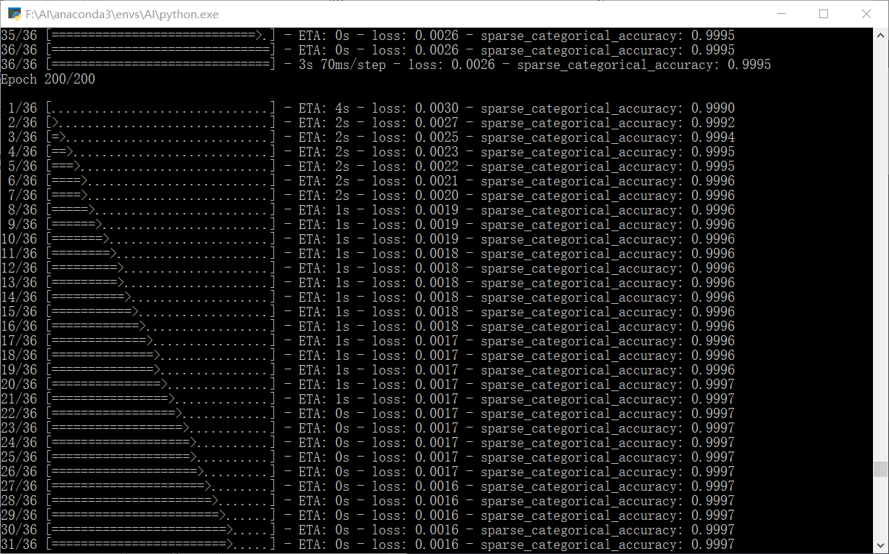Image resolution: width=889 pixels, height=554 pixels.
Task: Maximize the python.exe console window
Action: pyautogui.click(x=824, y=14)
